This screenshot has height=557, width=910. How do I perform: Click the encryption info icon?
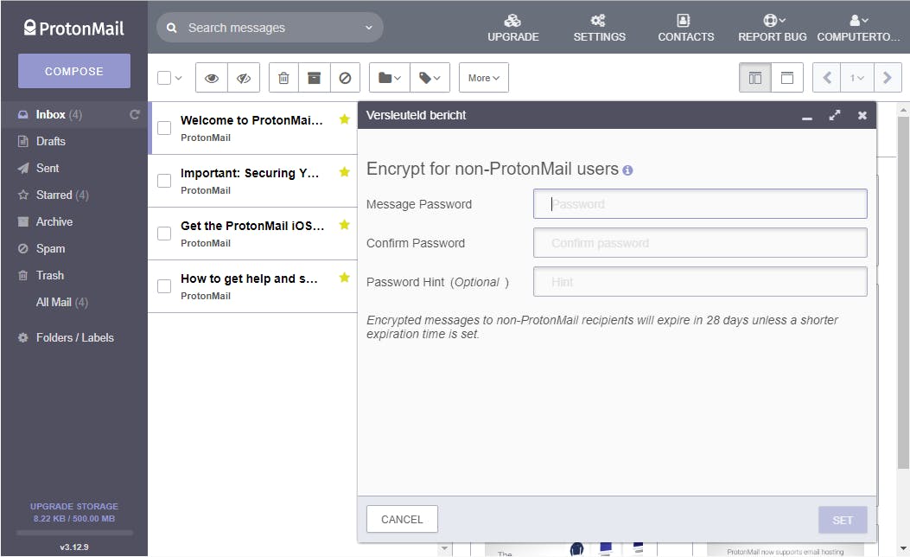(627, 170)
